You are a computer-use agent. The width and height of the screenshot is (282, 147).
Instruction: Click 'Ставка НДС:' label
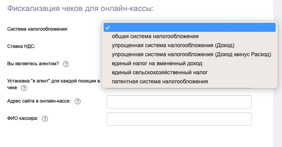pos(21,46)
